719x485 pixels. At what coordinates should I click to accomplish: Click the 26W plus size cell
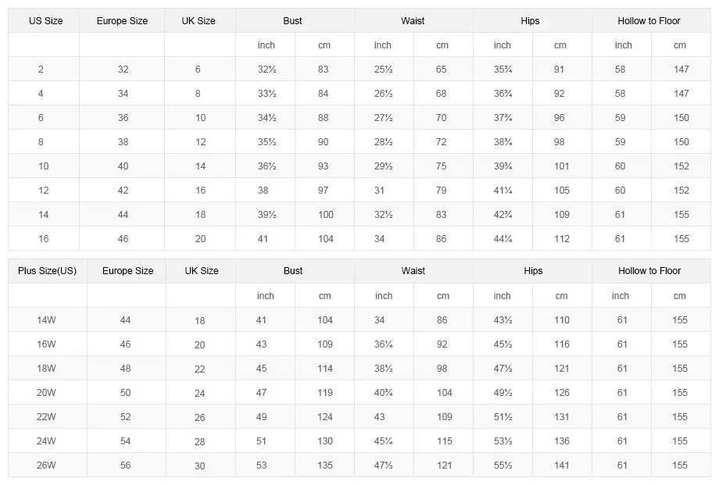46,465
